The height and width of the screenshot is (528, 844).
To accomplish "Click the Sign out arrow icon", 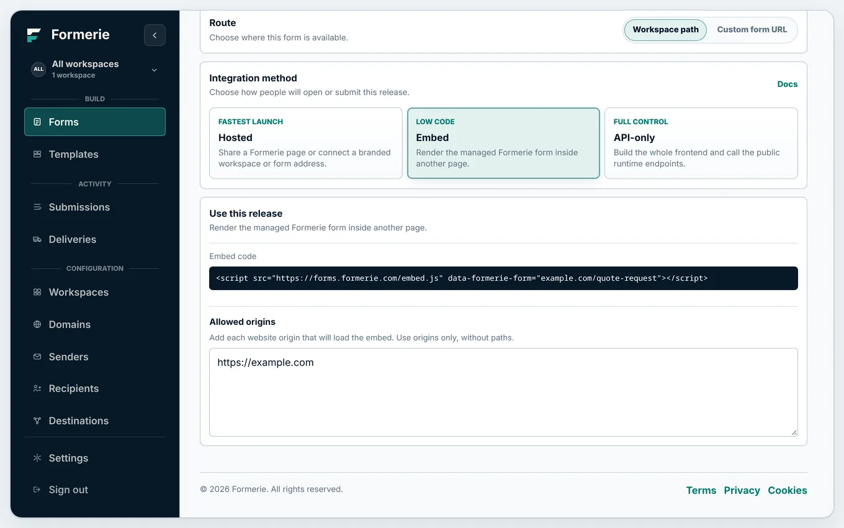I will click(x=37, y=489).
